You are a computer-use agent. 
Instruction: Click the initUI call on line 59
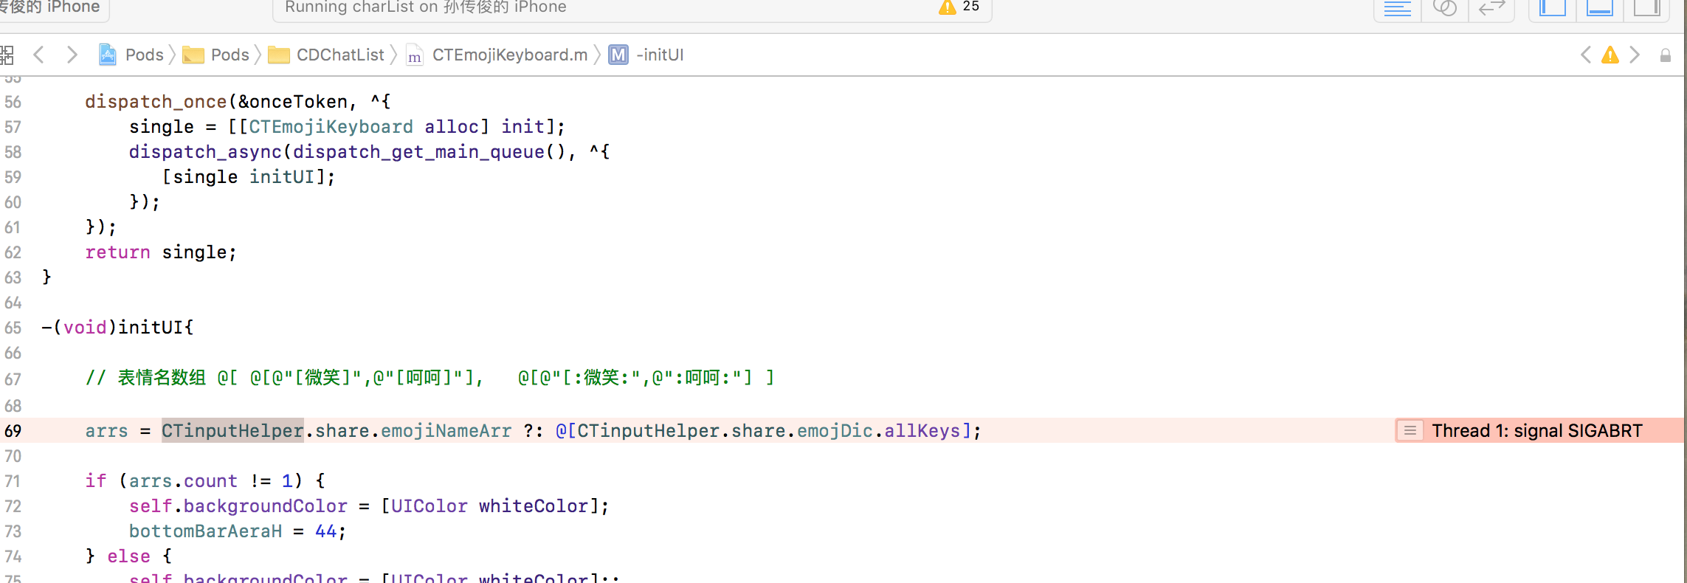click(282, 177)
